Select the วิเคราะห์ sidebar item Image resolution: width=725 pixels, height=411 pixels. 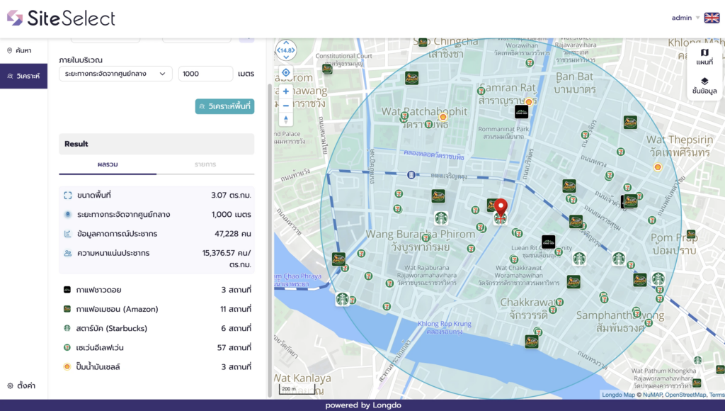pos(23,76)
